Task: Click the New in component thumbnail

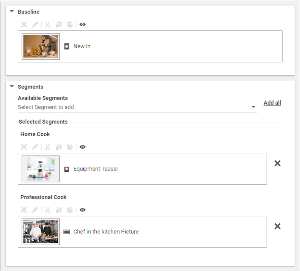Action: coord(40,46)
